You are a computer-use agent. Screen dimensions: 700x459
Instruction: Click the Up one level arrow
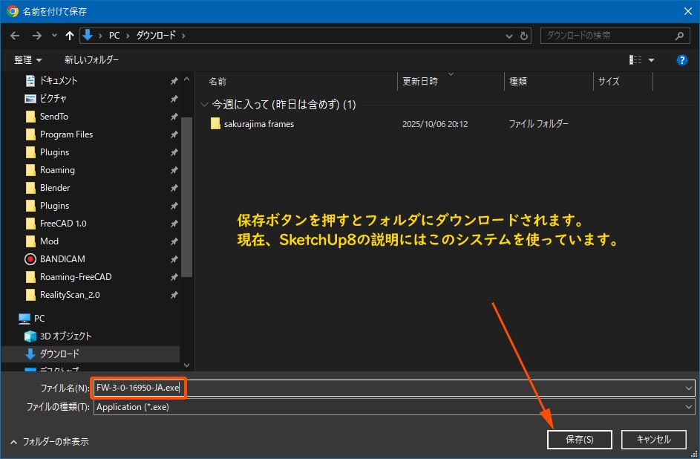point(70,35)
